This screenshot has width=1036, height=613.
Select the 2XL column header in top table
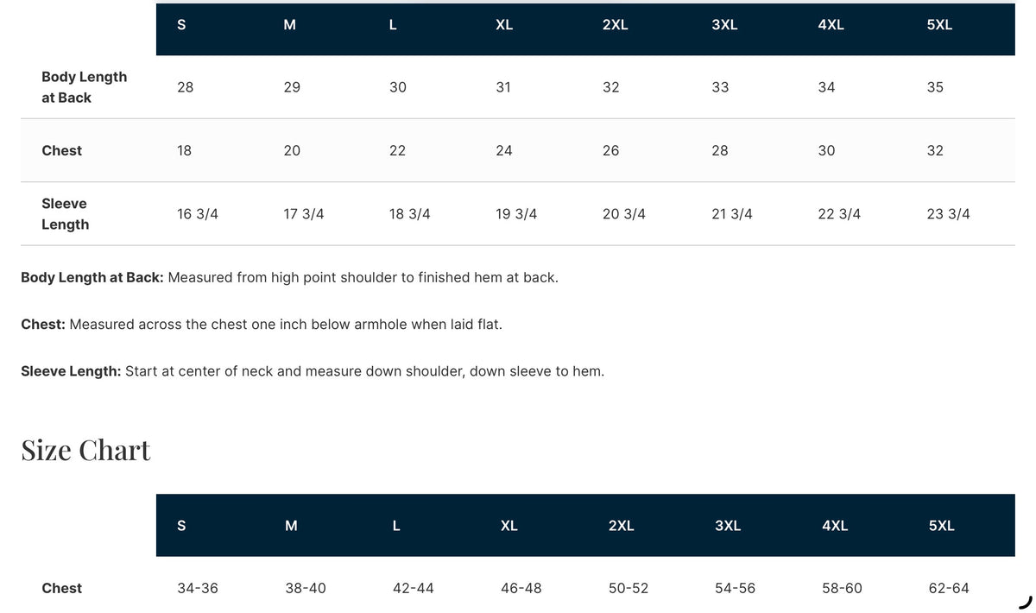click(615, 25)
